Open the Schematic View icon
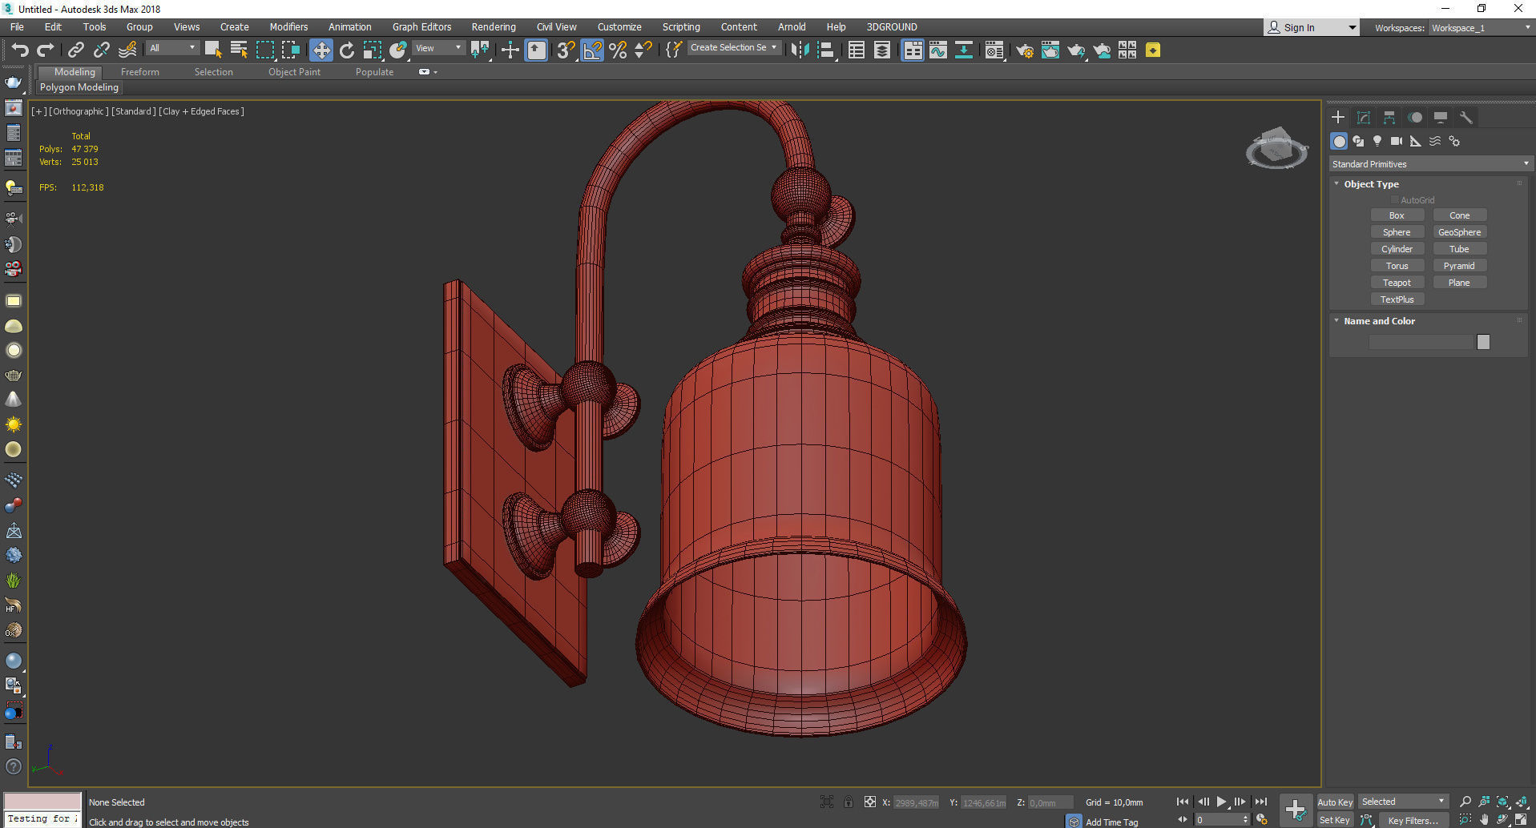The width and height of the screenshot is (1536, 828). point(964,50)
